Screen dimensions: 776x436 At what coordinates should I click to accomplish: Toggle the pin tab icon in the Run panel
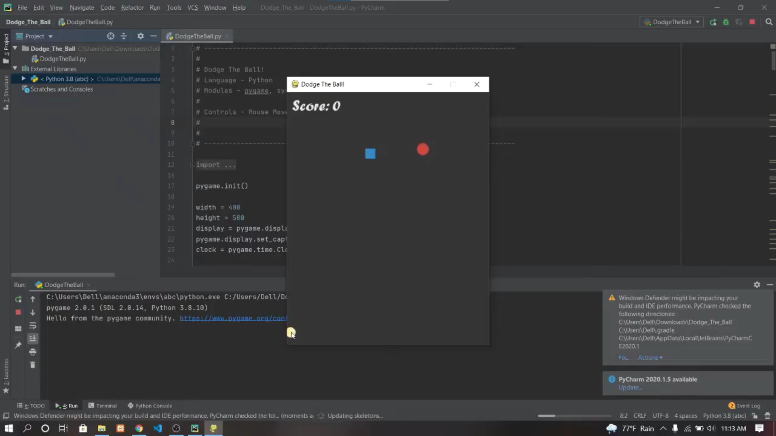(x=18, y=345)
